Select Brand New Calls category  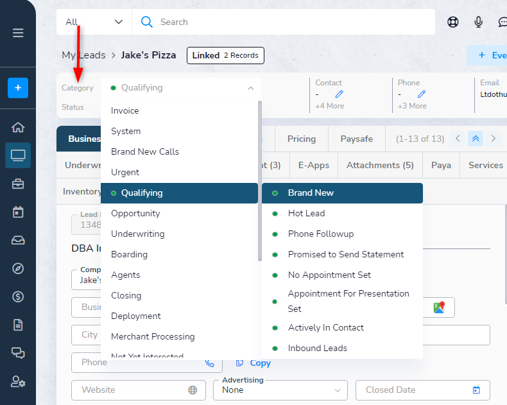click(180, 151)
